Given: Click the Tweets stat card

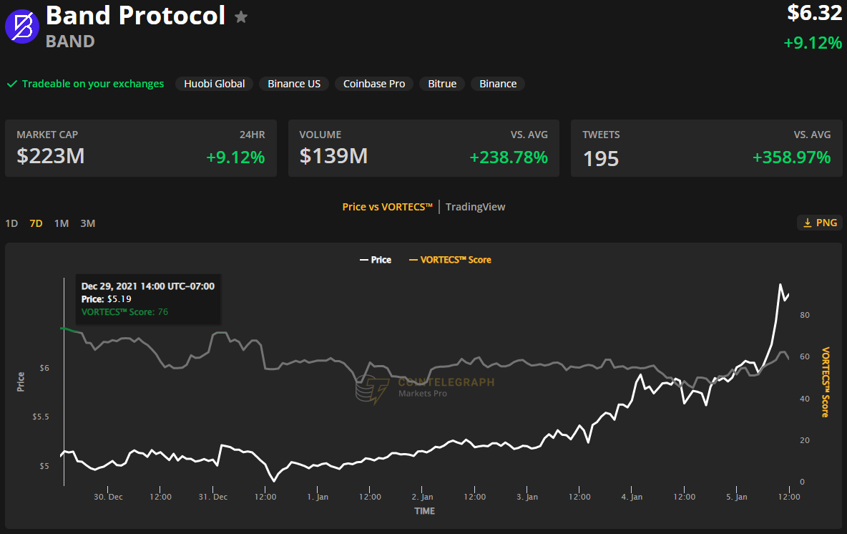Looking at the screenshot, I should (x=706, y=148).
